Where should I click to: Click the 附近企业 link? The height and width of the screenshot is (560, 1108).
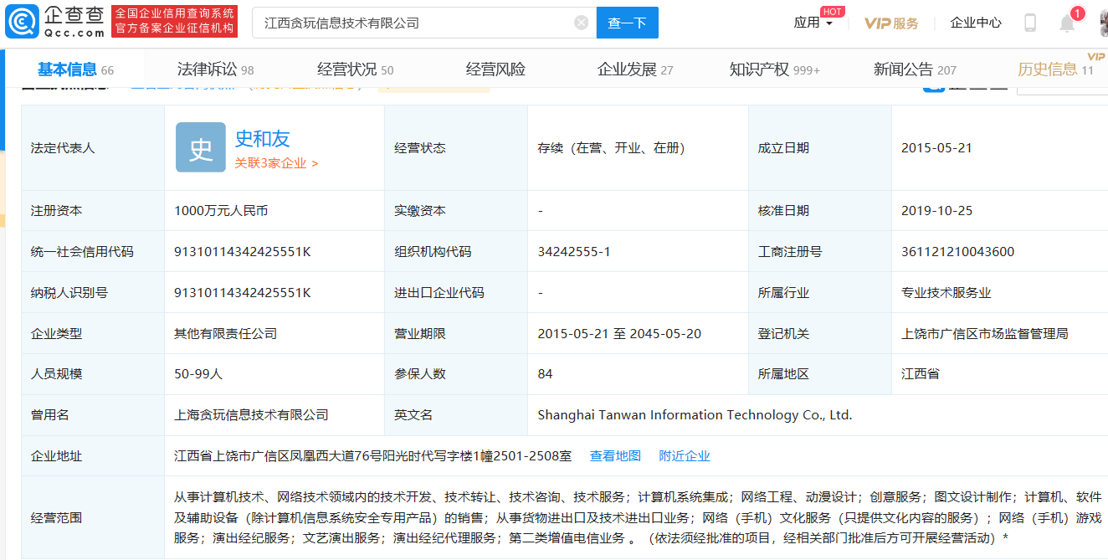pos(684,455)
